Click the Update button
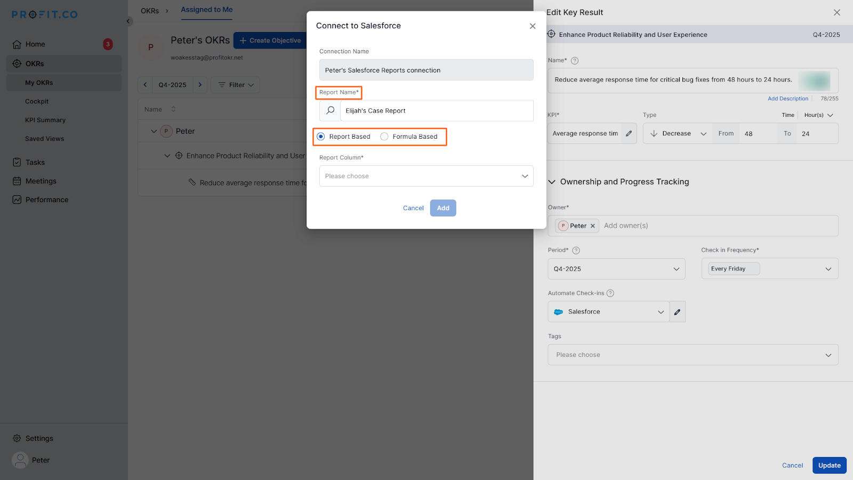The width and height of the screenshot is (853, 480). (830, 465)
